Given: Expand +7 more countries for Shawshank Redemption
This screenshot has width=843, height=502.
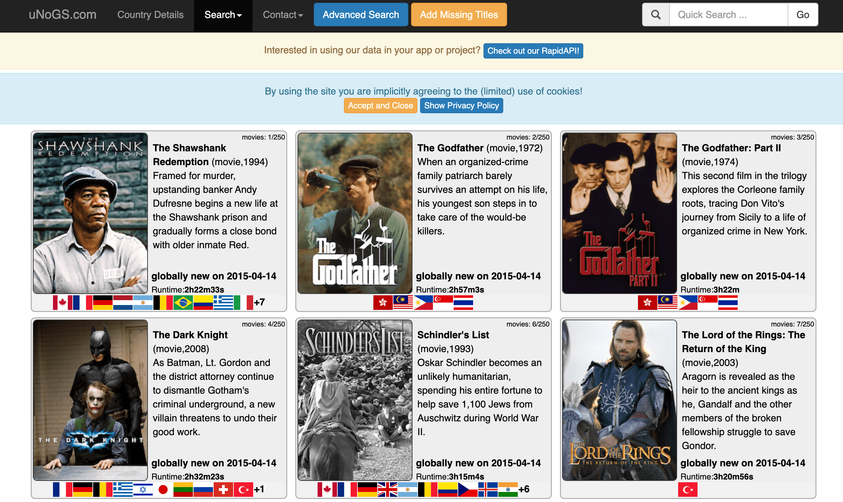Looking at the screenshot, I should tap(259, 302).
